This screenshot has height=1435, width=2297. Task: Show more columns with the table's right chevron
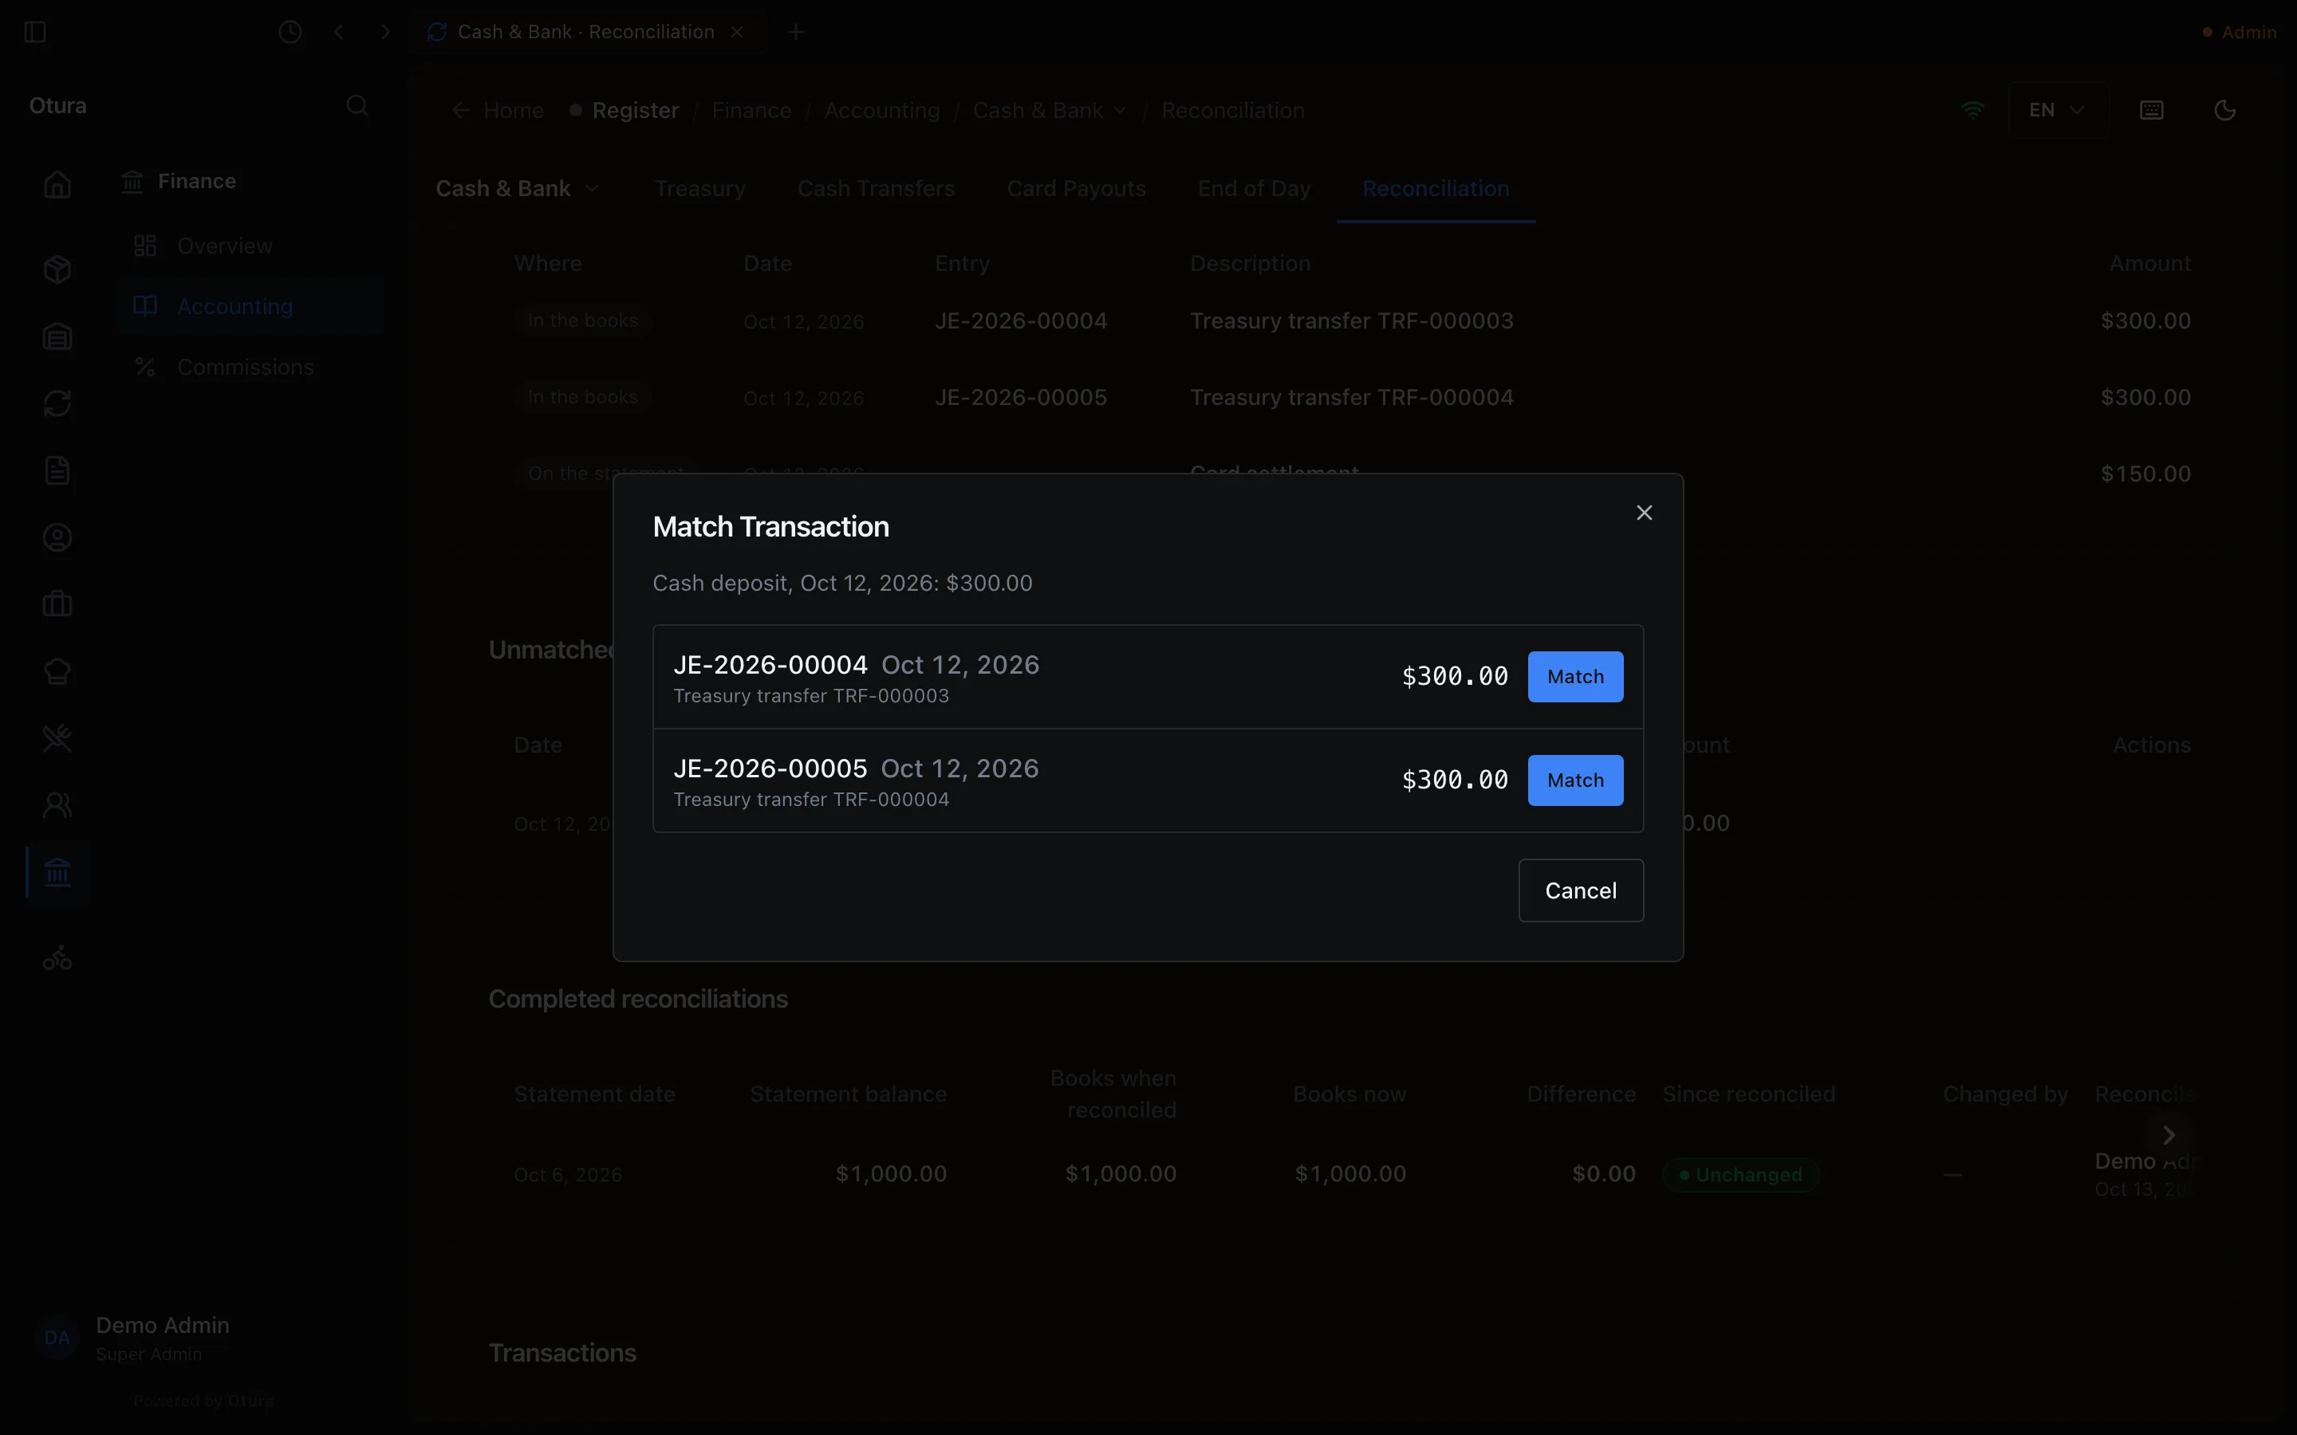pyautogui.click(x=2168, y=1135)
